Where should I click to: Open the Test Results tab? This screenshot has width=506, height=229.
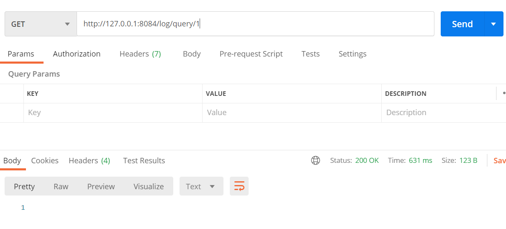(x=144, y=160)
